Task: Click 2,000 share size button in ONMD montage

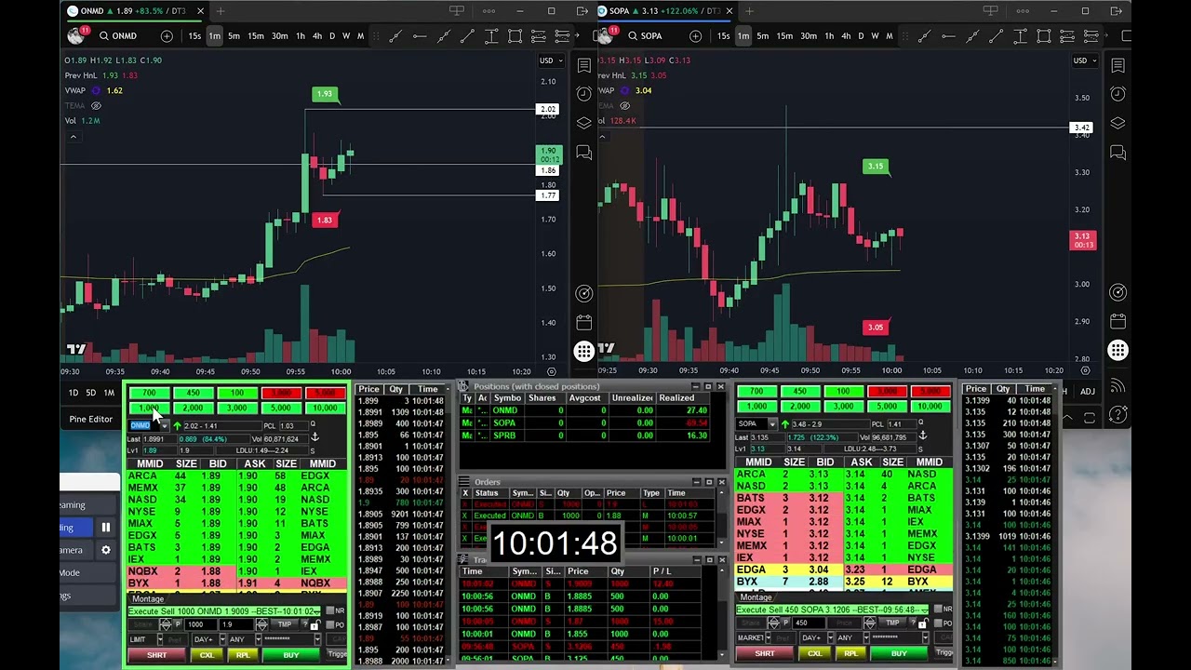Action: click(193, 409)
